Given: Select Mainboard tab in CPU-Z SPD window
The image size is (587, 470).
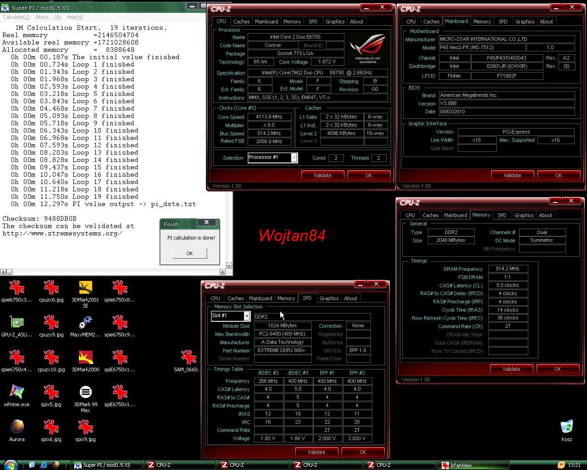Looking at the screenshot, I should (x=260, y=298).
